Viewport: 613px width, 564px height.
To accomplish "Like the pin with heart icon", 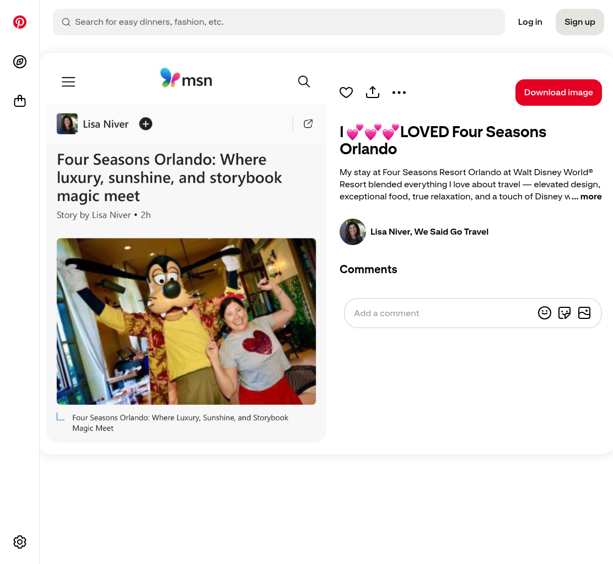I will [x=346, y=93].
